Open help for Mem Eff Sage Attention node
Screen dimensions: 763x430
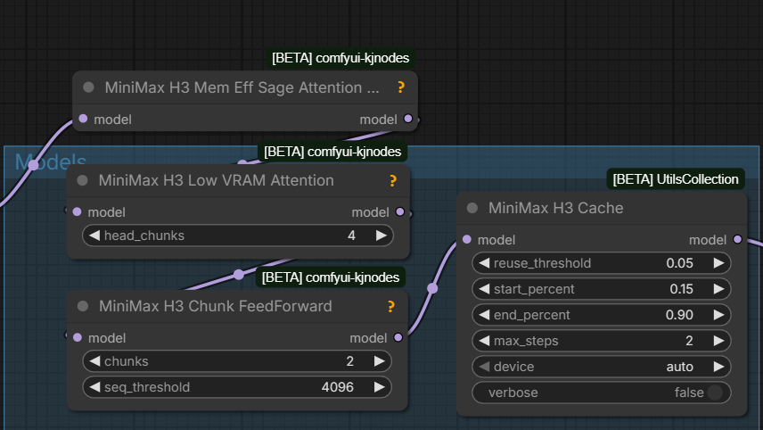coord(400,87)
